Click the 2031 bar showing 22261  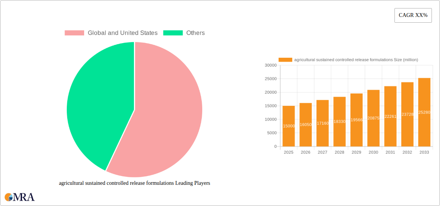390,116
